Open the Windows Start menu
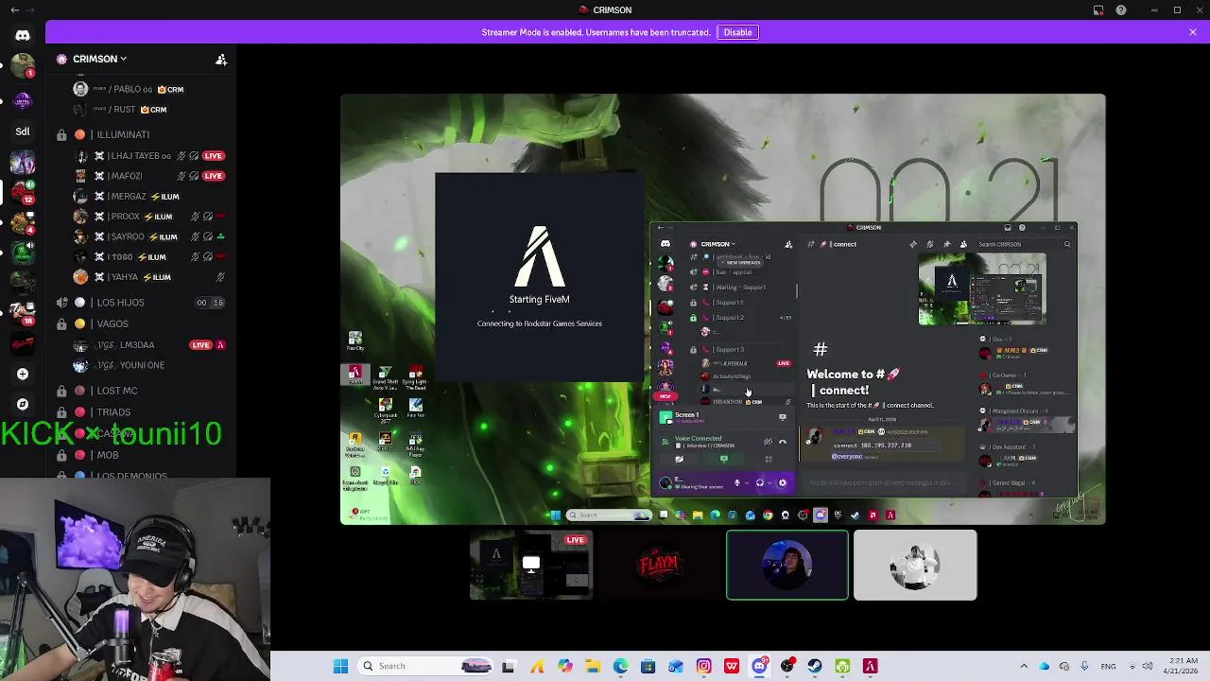1210x681 pixels. (340, 666)
